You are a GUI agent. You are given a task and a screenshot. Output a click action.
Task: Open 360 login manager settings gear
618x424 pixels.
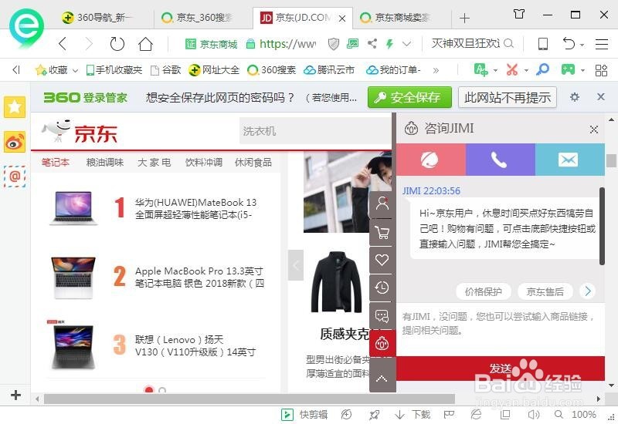(575, 97)
